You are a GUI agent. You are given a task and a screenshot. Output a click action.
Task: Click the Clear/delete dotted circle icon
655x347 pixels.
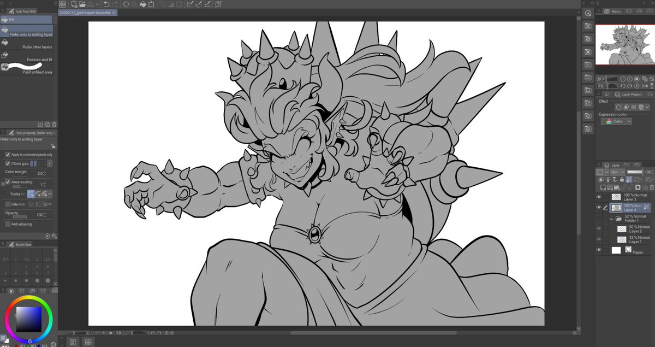tap(127, 4)
